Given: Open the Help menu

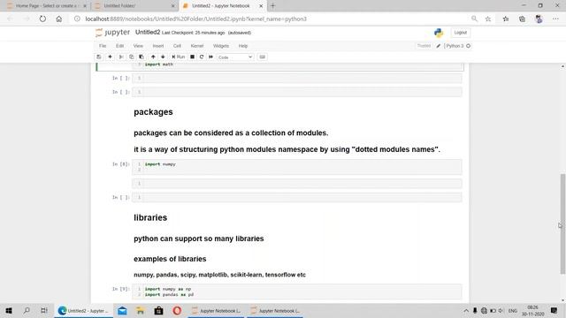Looking at the screenshot, I should click(x=243, y=46).
